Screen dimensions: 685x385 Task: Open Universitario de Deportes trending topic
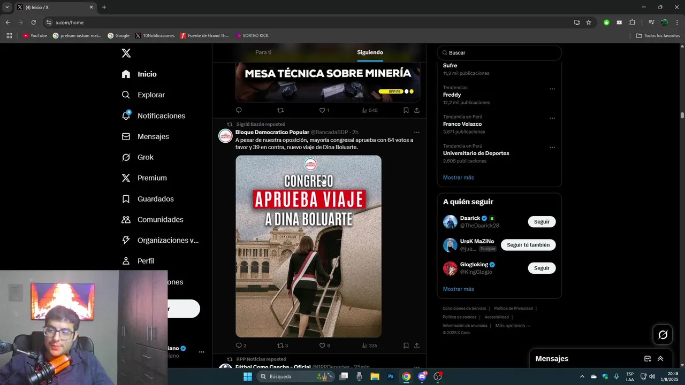(x=476, y=153)
